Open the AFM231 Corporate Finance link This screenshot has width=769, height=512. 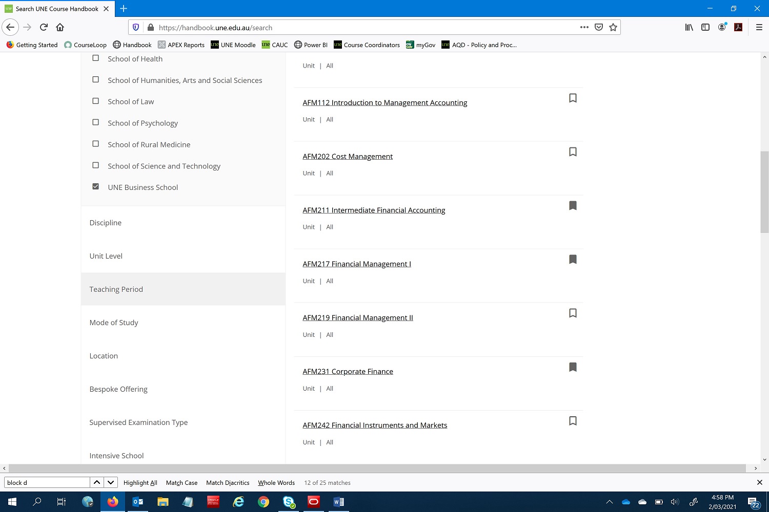click(348, 371)
